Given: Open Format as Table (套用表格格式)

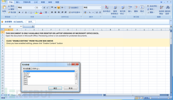Looking at the screenshot, I should pos(115,10).
